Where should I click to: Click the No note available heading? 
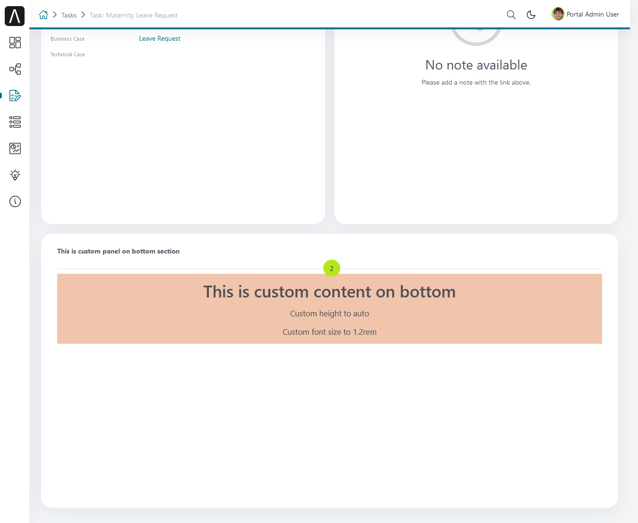476,65
